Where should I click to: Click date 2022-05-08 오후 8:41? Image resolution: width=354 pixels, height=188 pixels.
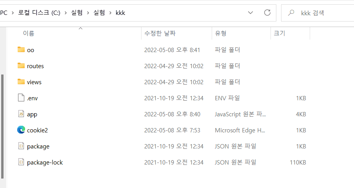[x=172, y=50]
